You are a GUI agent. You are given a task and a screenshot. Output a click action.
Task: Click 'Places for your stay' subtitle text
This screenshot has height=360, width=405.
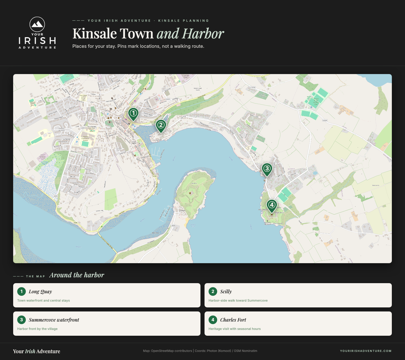pyautogui.click(x=138, y=46)
